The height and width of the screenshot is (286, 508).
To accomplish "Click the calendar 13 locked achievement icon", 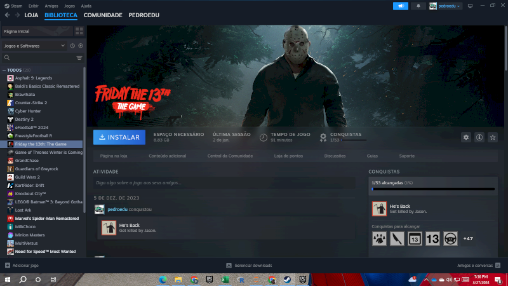I will tap(415, 239).
